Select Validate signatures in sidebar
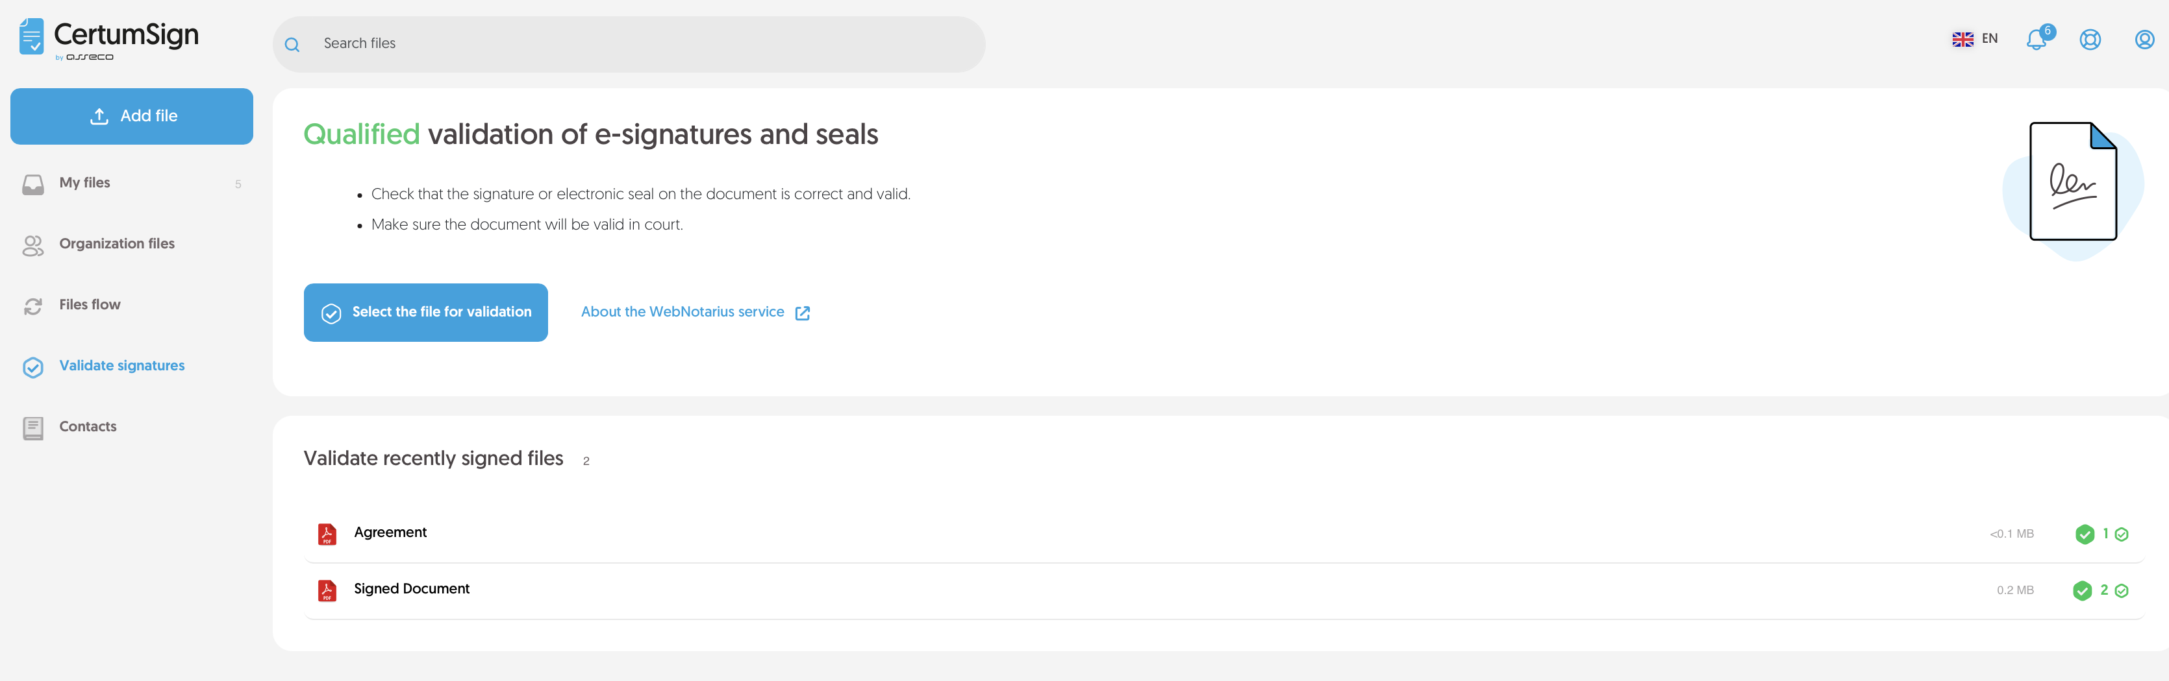2169x681 pixels. (x=121, y=366)
